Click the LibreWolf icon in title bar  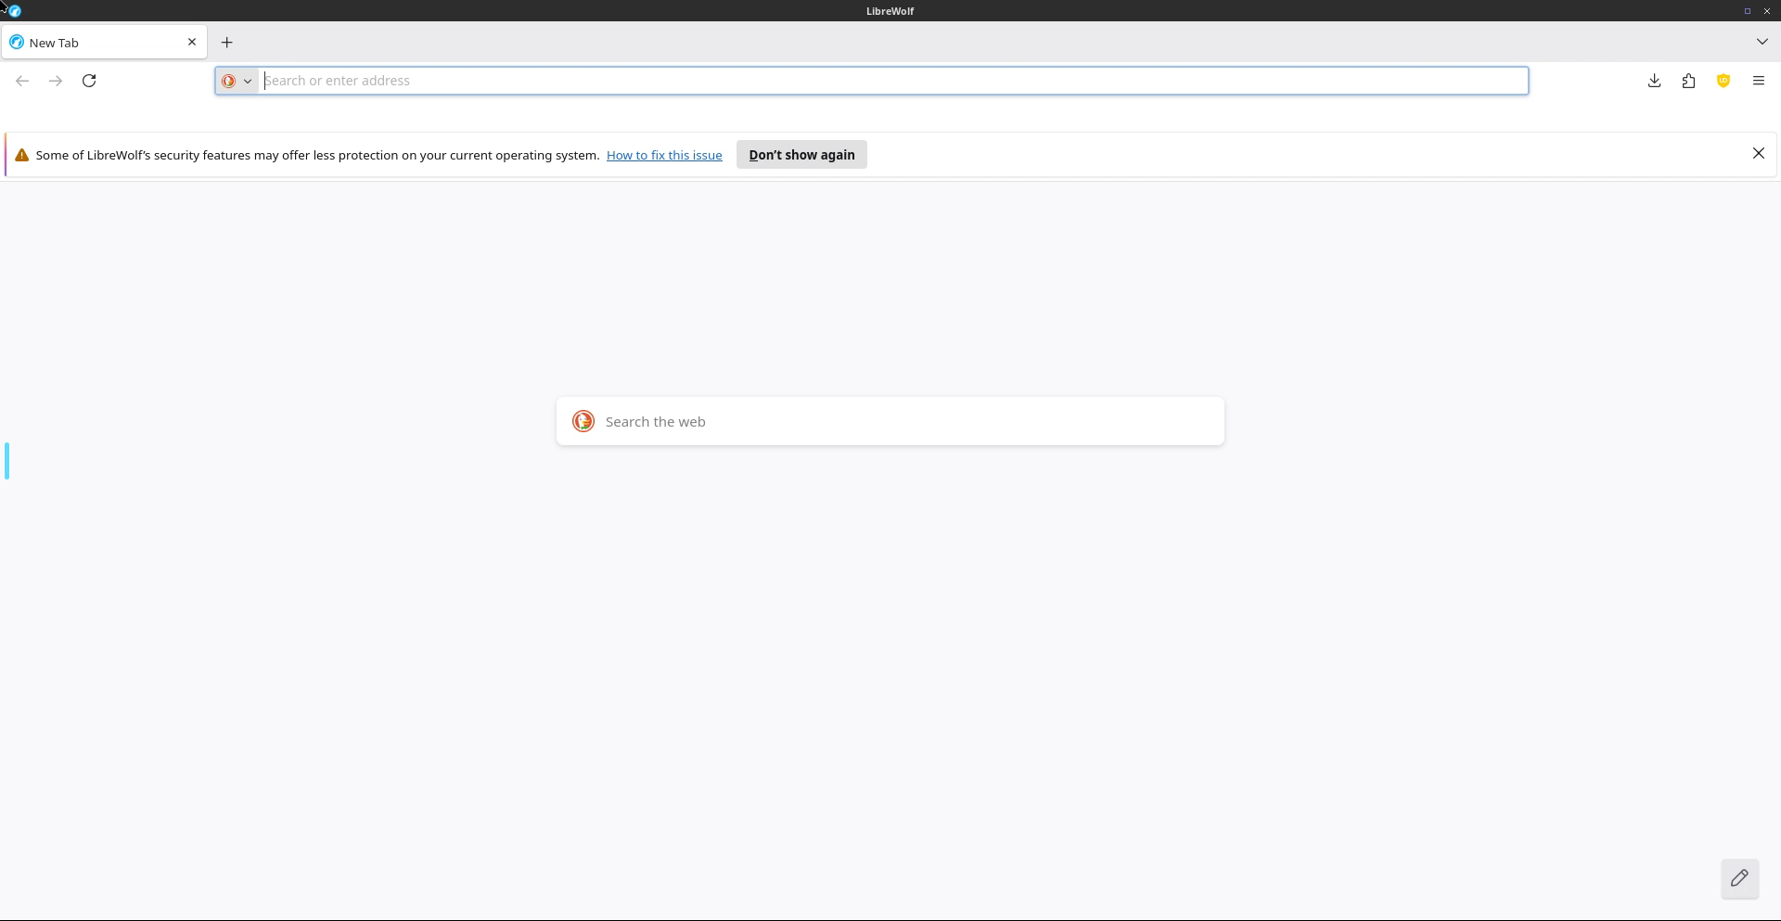(x=15, y=11)
